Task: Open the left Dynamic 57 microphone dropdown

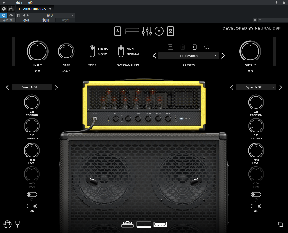Action: pos(32,87)
